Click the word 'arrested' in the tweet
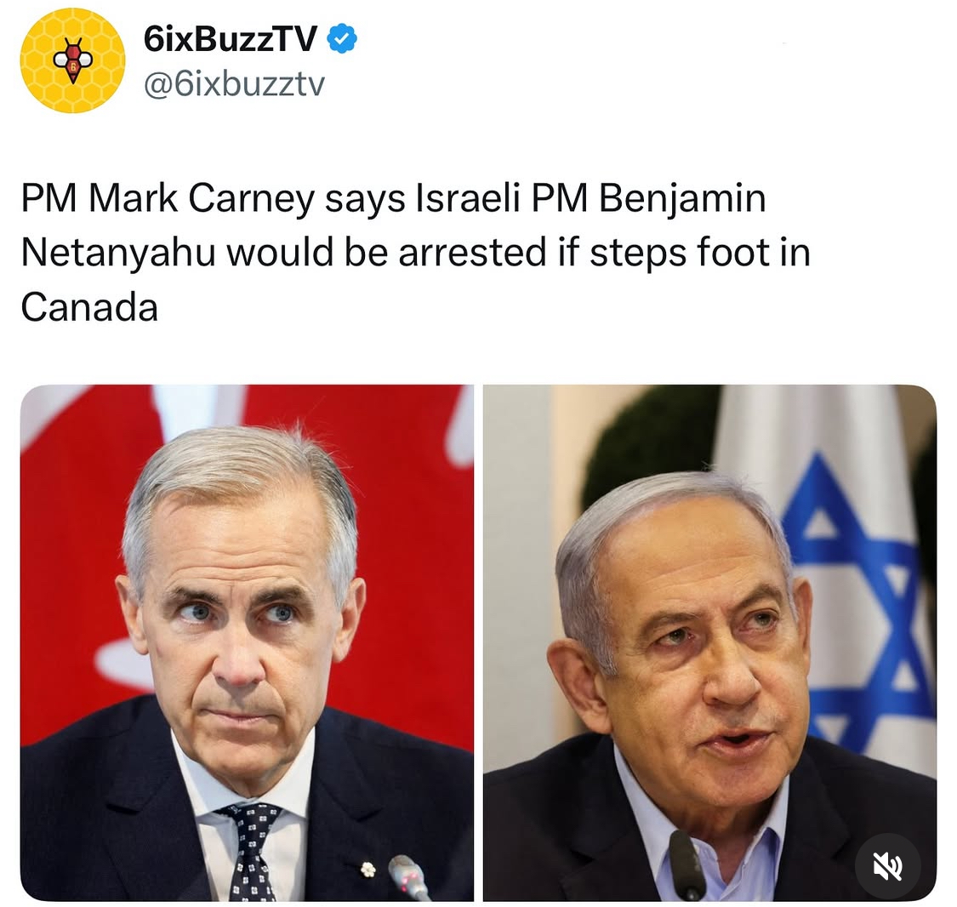 pyautogui.click(x=472, y=253)
